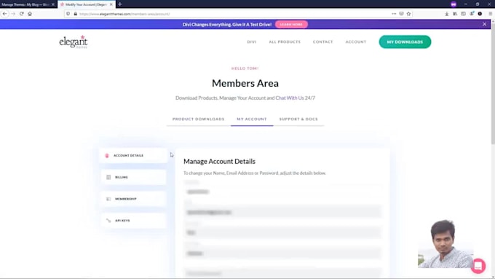
Task: Dismiss the Divi promo banner
Action: click(x=484, y=24)
